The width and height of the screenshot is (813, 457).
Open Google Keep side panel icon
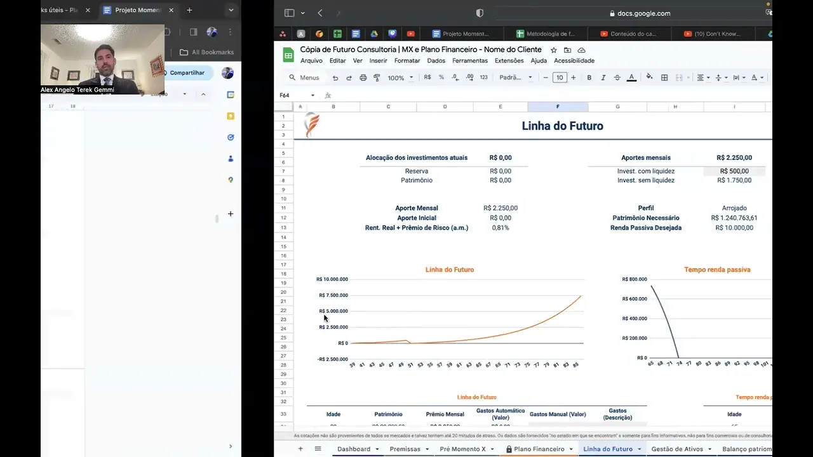[x=231, y=116]
